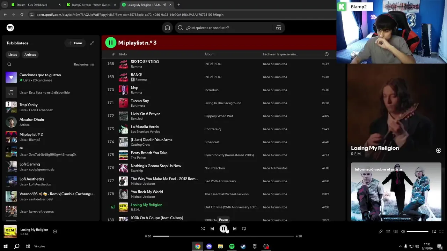Pause playback in the player bar
This screenshot has width=447, height=251.
[x=223, y=229]
